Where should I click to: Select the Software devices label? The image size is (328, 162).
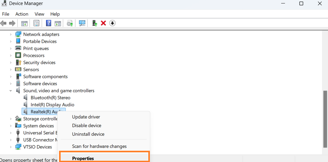click(40, 84)
